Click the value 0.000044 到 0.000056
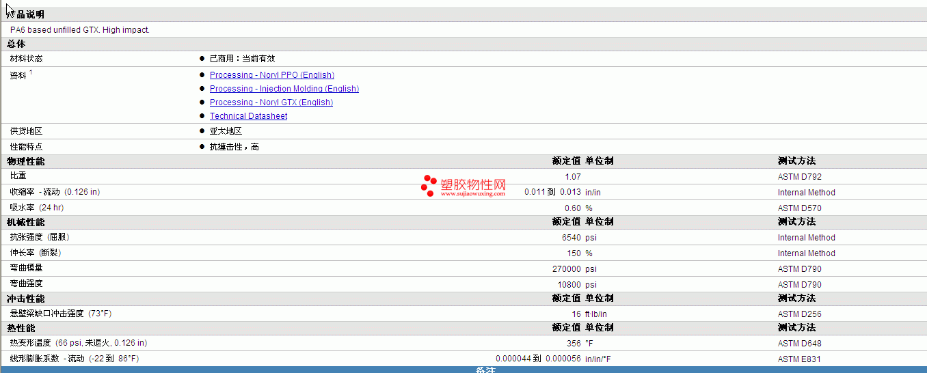 [x=538, y=359]
